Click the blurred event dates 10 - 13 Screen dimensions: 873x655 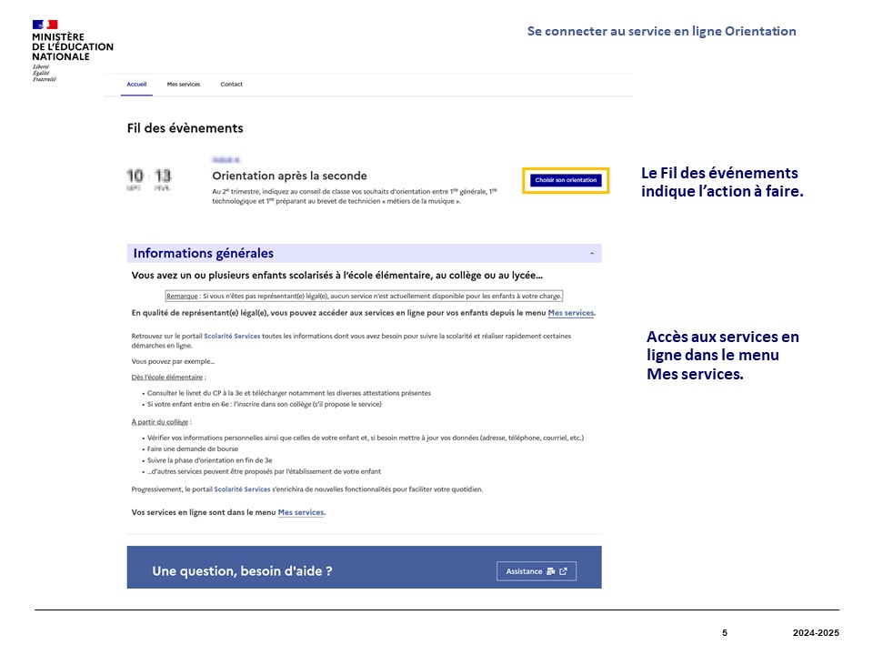(149, 178)
